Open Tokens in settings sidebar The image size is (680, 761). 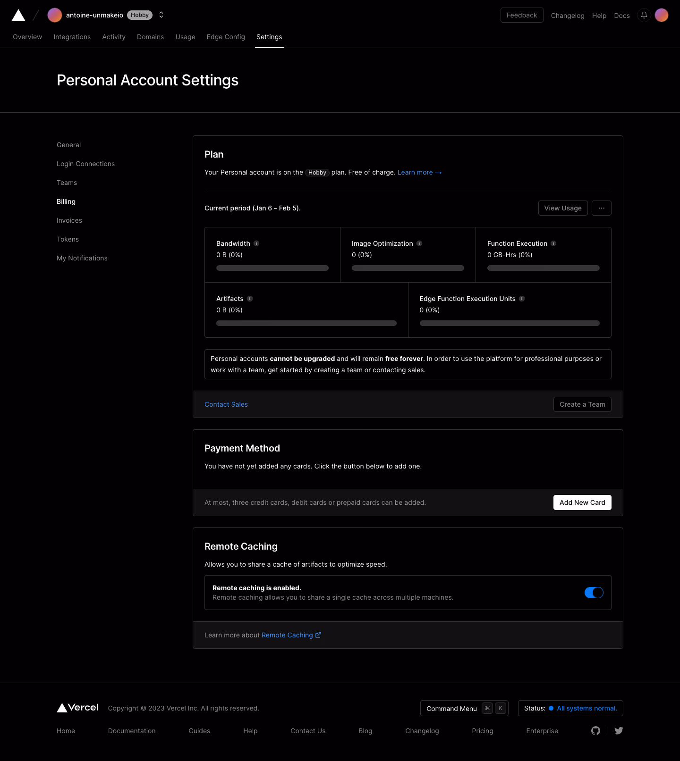(68, 239)
